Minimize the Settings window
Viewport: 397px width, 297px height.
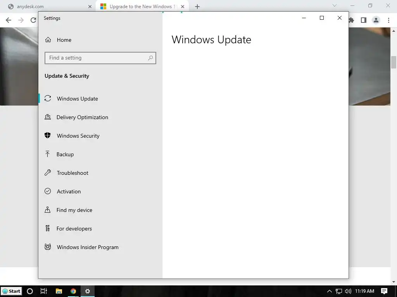pos(304,18)
